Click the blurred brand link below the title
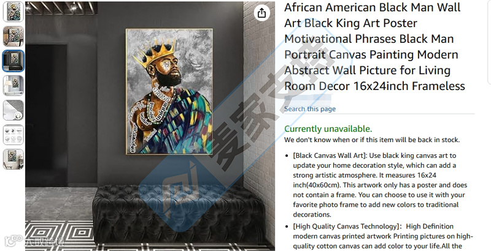Image resolution: width=491 pixels, height=251 pixels. pyautogui.click(x=307, y=99)
